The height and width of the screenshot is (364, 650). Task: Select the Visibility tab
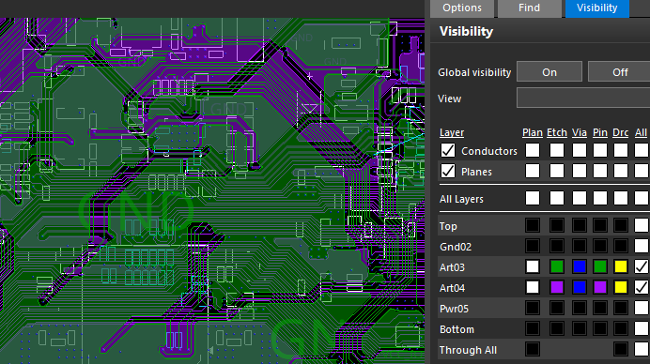pos(597,8)
